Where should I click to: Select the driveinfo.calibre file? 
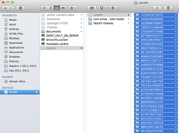pos(62,40)
